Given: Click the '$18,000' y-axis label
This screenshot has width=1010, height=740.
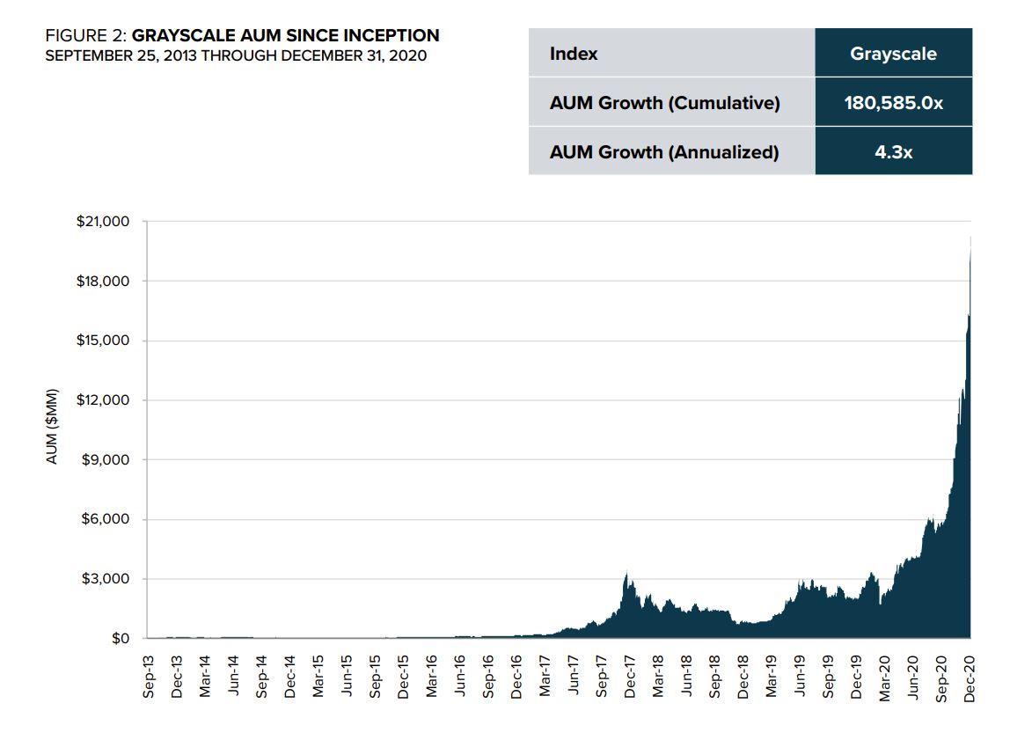Looking at the screenshot, I should (x=102, y=281).
